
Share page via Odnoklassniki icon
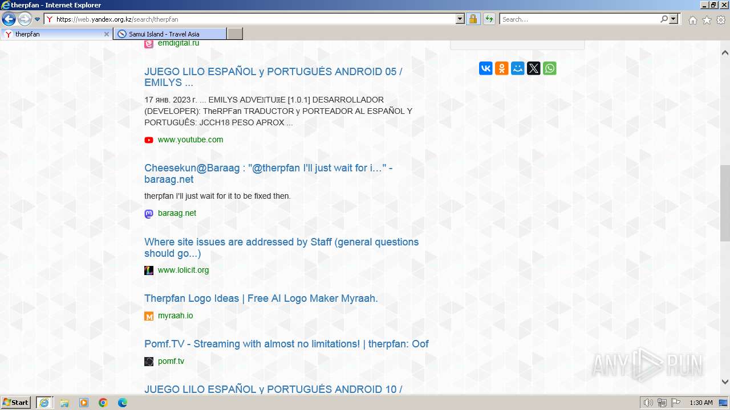pos(502,68)
